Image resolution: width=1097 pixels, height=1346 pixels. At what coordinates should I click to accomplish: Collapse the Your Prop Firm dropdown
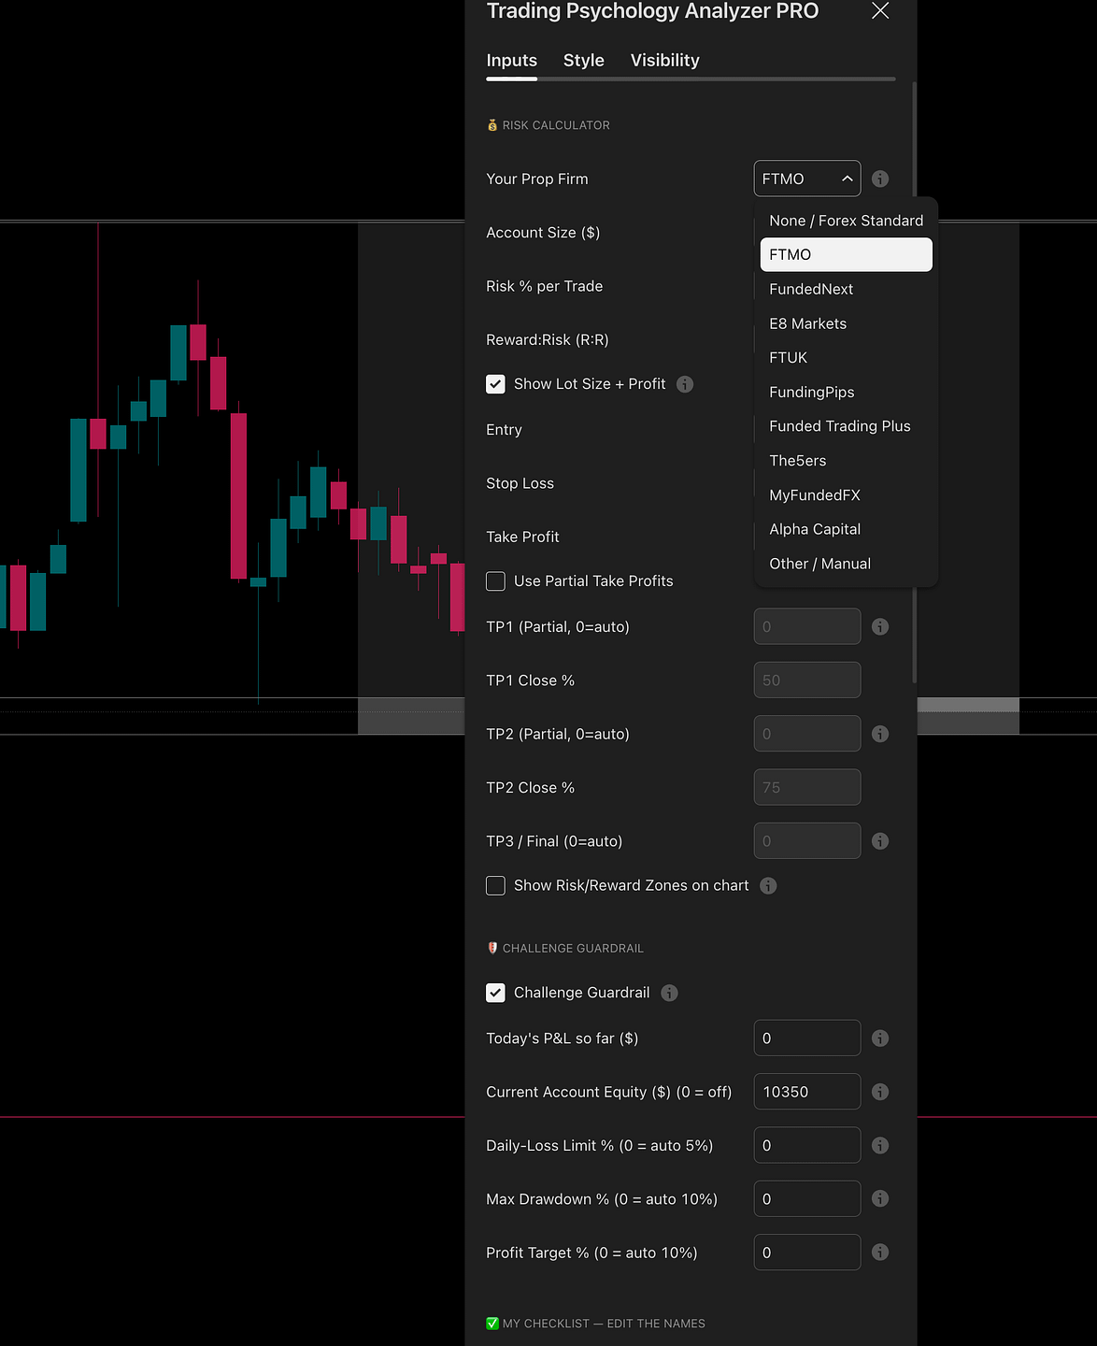click(x=807, y=179)
